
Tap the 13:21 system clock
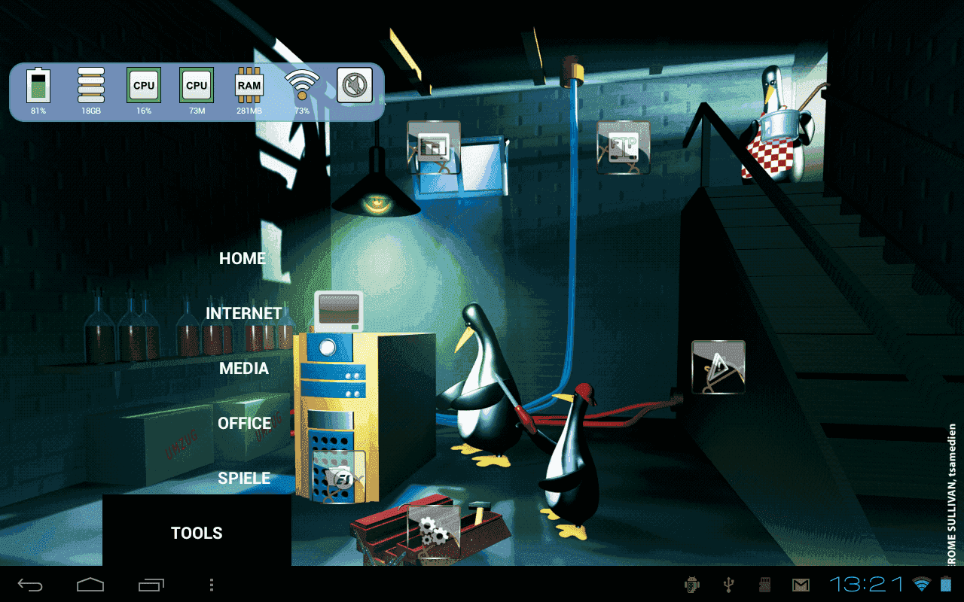click(x=867, y=584)
